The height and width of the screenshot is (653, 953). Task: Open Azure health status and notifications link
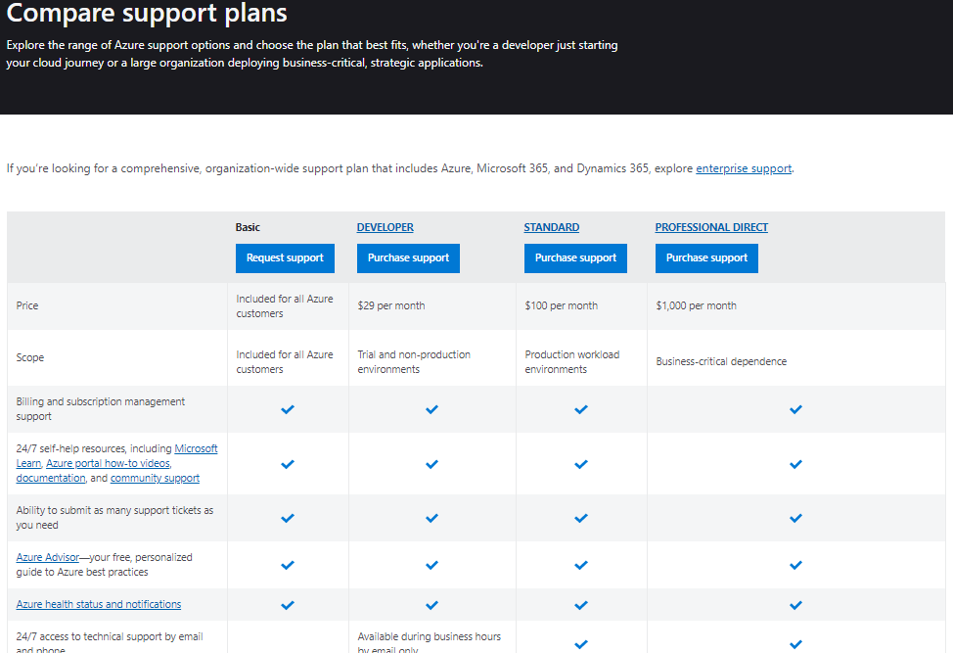point(99,604)
